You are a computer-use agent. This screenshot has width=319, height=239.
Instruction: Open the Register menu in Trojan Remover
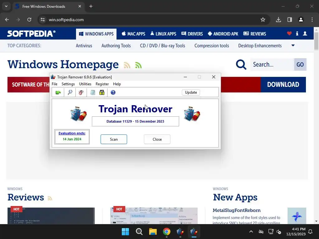tap(102, 84)
